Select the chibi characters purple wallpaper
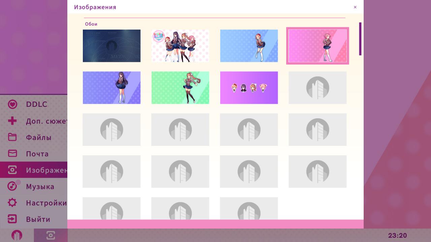 tap(249, 88)
